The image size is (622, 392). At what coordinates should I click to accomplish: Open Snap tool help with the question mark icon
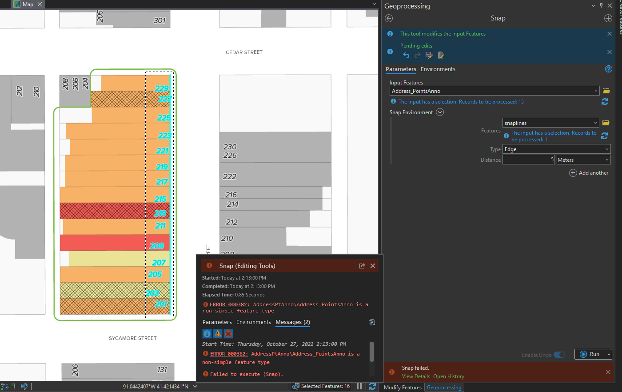coord(608,69)
